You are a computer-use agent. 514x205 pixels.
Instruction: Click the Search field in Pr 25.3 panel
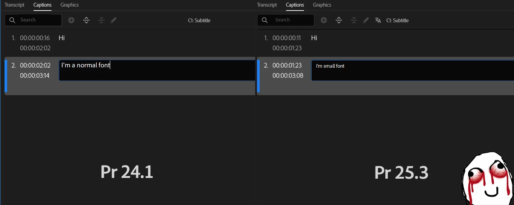click(286, 20)
